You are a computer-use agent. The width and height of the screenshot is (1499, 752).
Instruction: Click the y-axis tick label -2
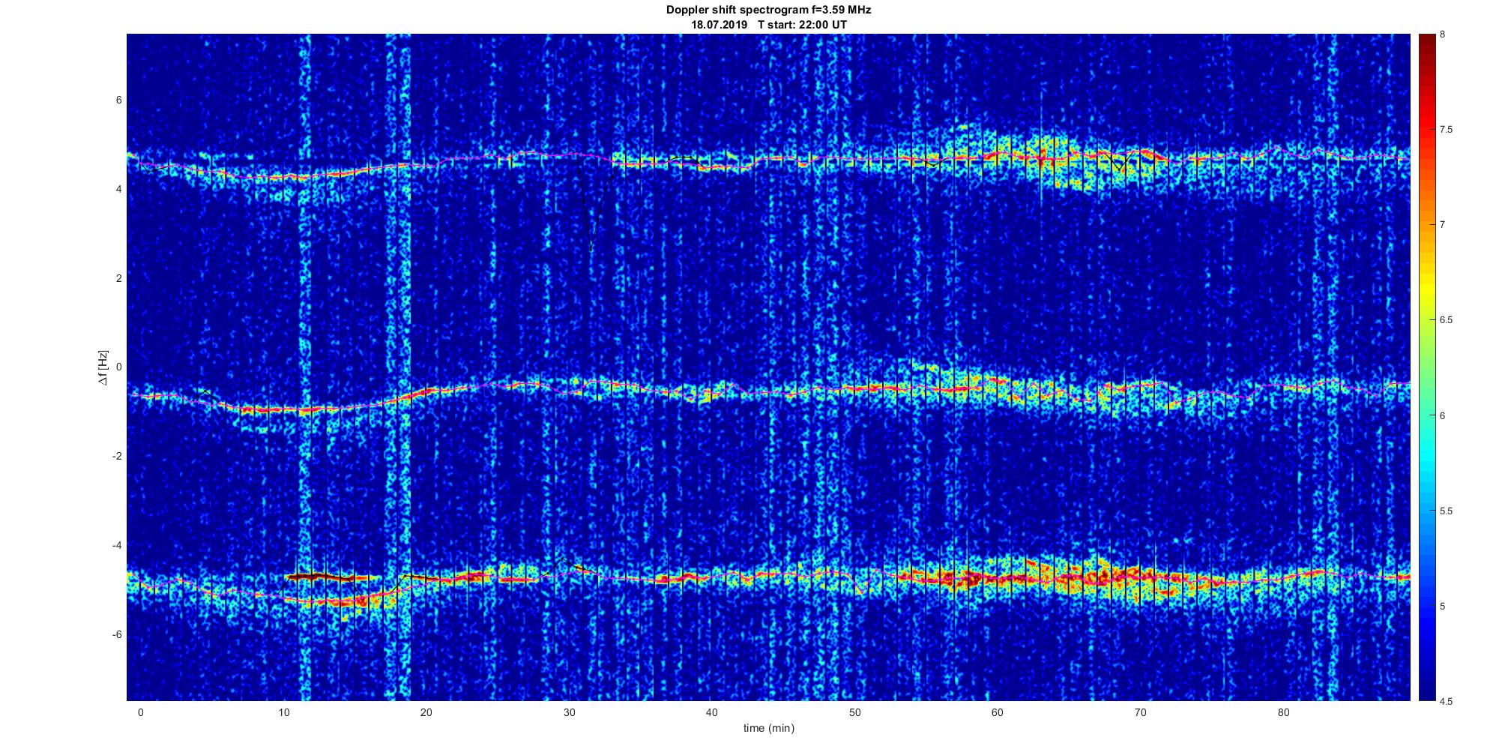coord(116,457)
